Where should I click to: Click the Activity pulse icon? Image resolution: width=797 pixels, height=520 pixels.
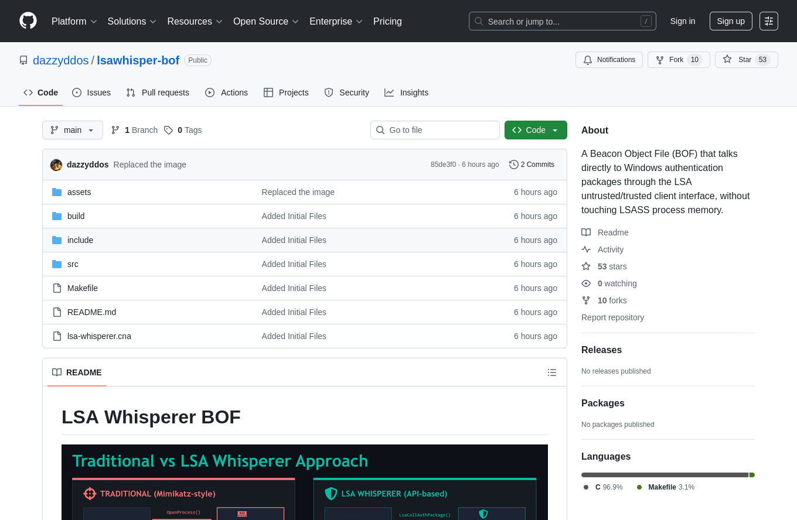[586, 249]
